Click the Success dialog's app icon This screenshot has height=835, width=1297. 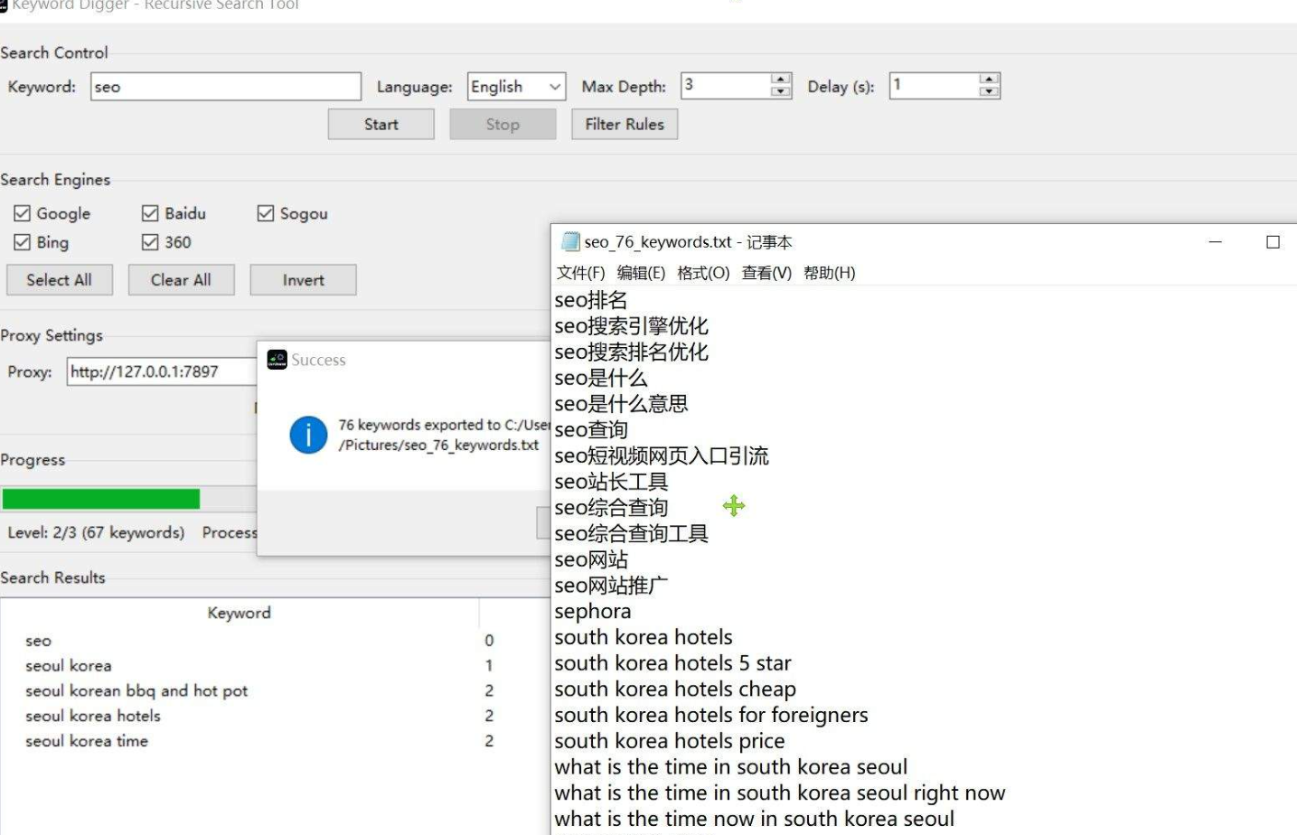click(x=277, y=359)
